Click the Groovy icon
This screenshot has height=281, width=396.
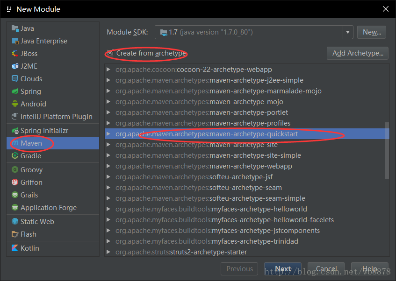click(15, 169)
